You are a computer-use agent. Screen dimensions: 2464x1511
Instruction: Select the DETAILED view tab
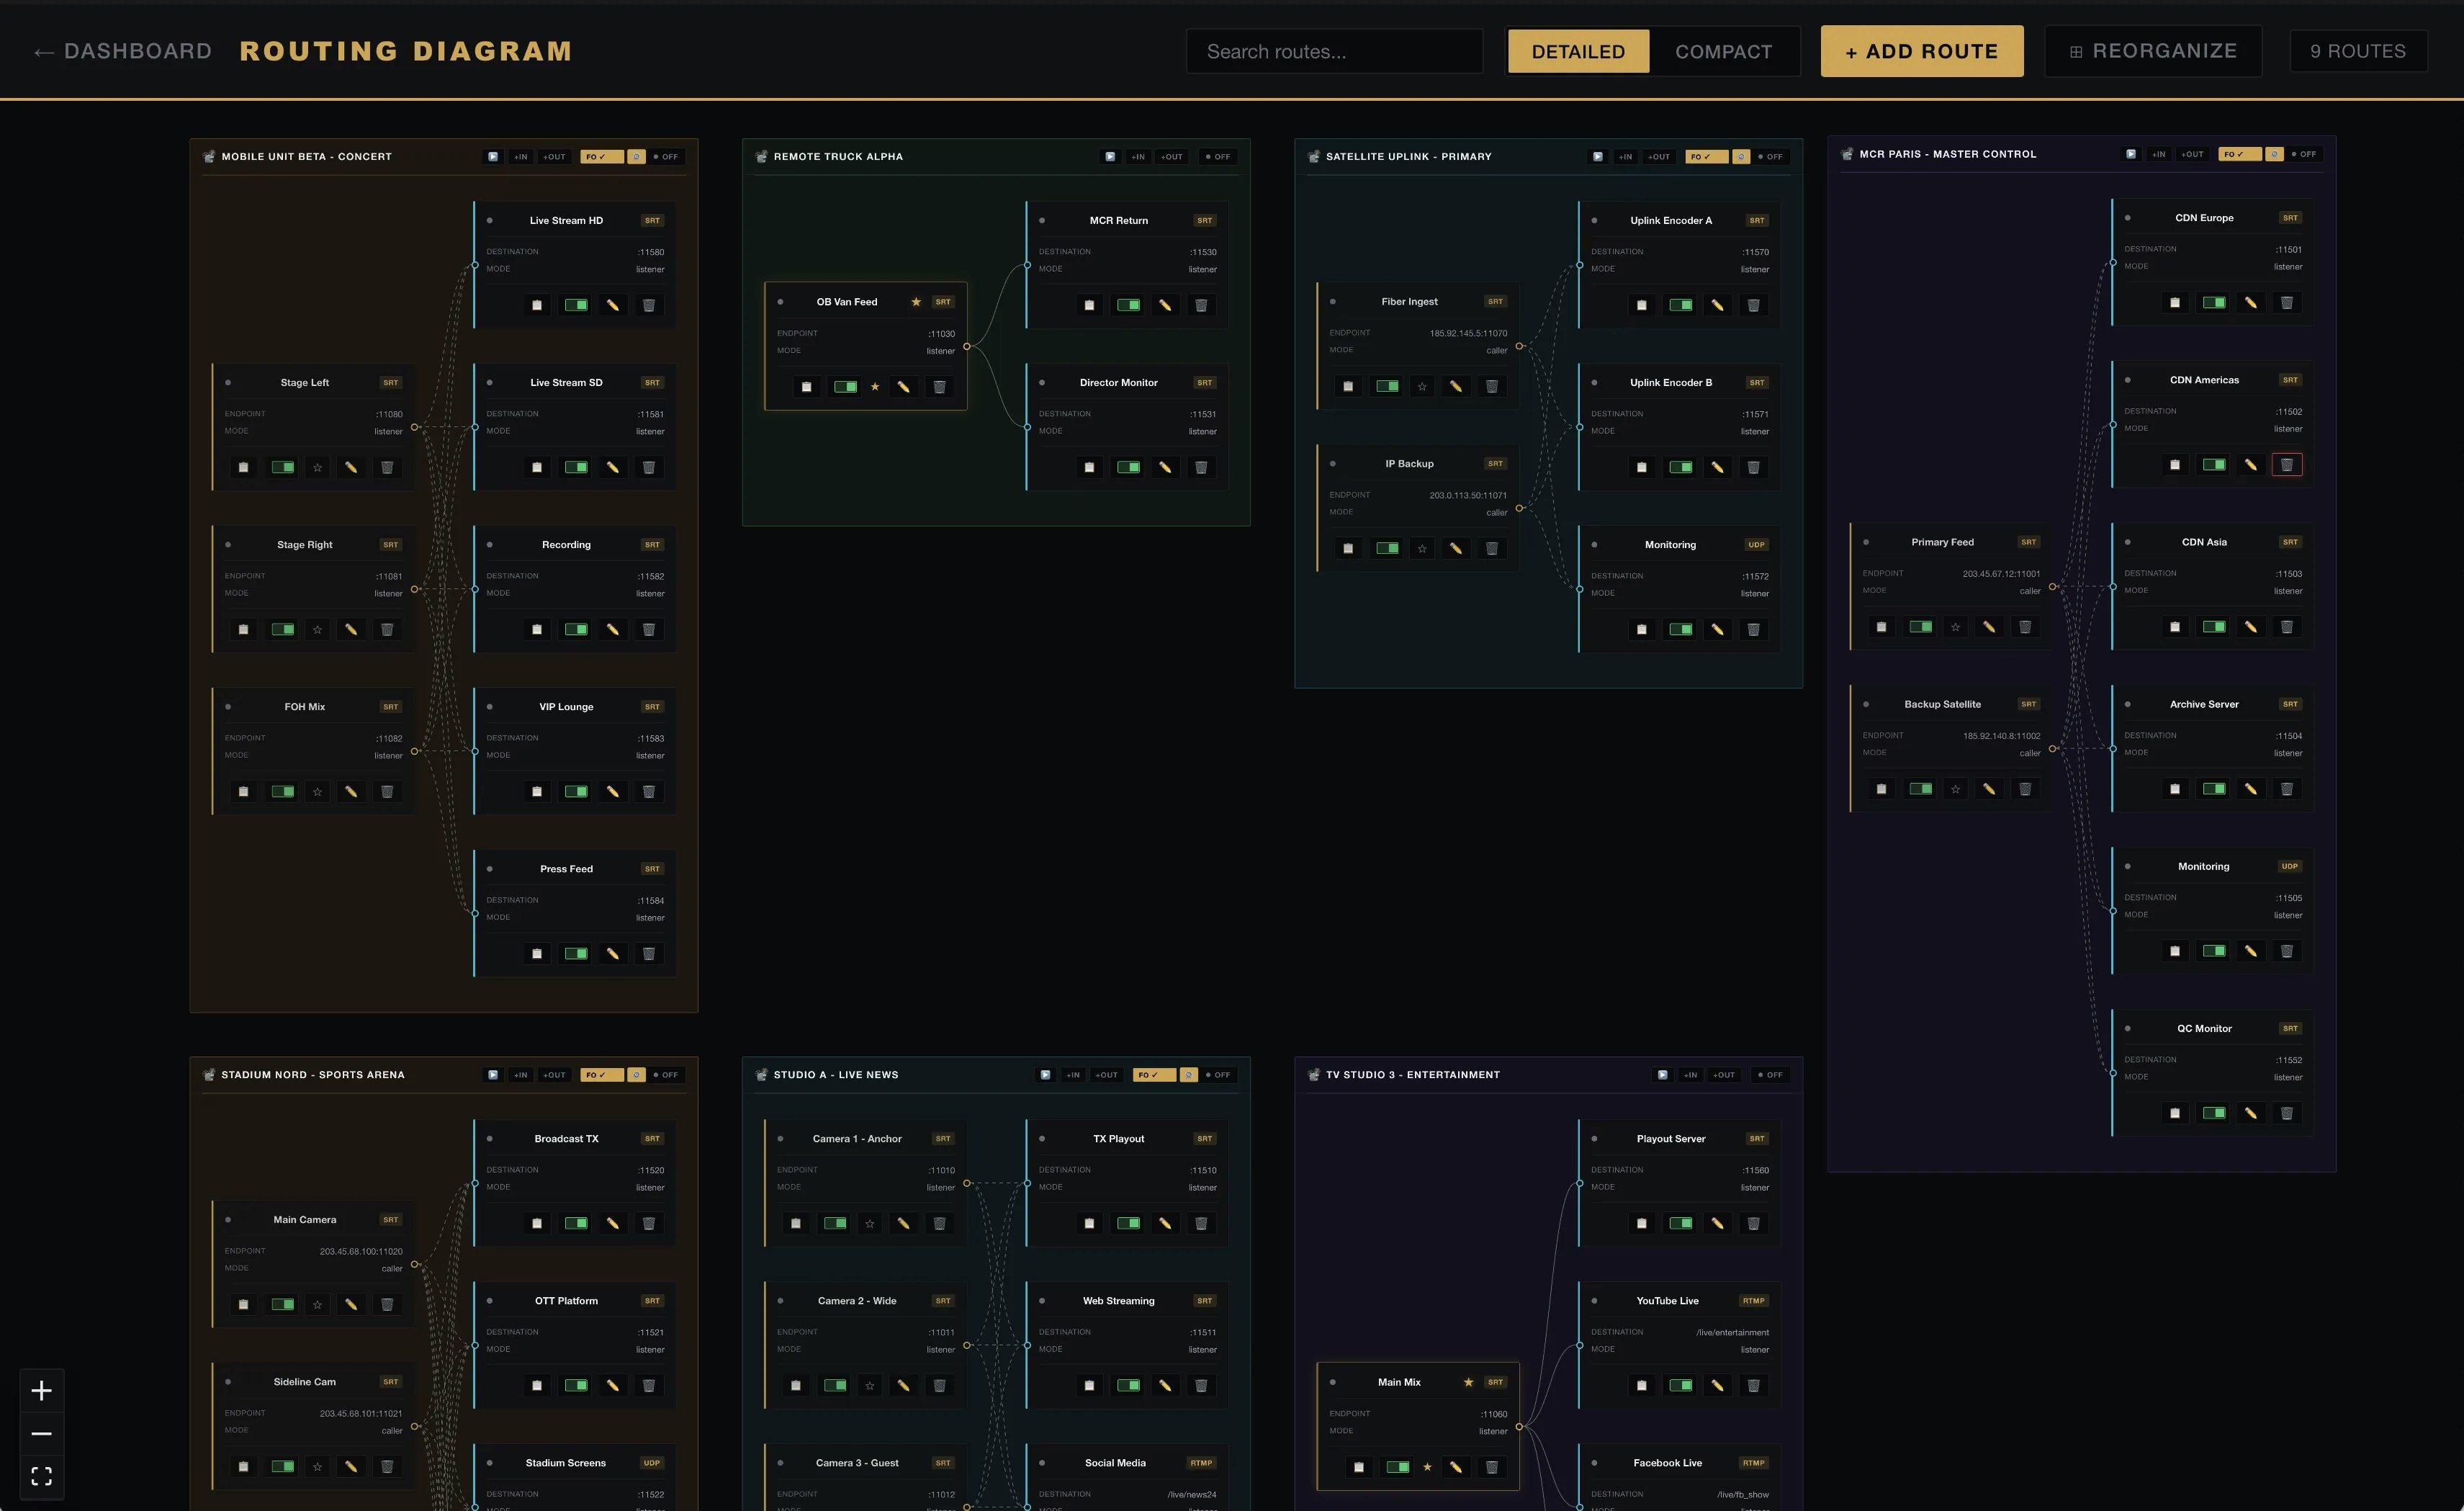tap(1577, 51)
